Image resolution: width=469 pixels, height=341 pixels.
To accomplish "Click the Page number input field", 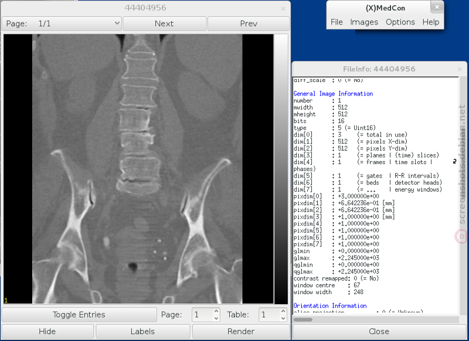I will tap(202, 315).
